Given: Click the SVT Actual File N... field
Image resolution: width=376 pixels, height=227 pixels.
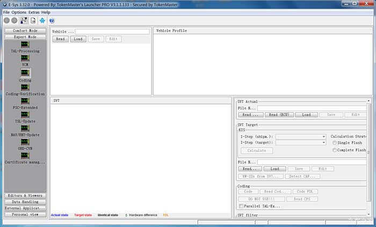Looking at the screenshot, I should pyautogui.click(x=312, y=108).
